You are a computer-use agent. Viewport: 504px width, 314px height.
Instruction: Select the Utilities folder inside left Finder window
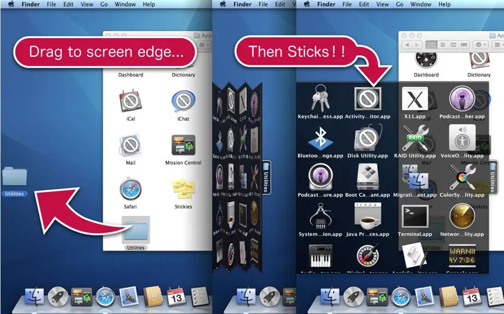coord(136,230)
